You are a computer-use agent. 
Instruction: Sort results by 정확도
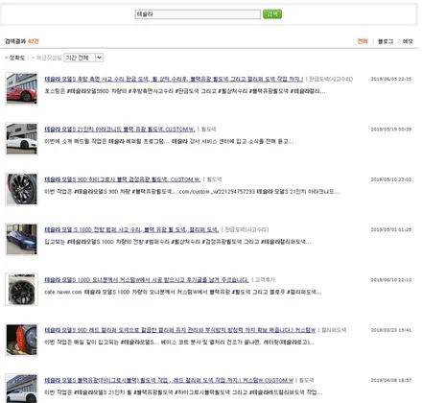pyautogui.click(x=16, y=58)
